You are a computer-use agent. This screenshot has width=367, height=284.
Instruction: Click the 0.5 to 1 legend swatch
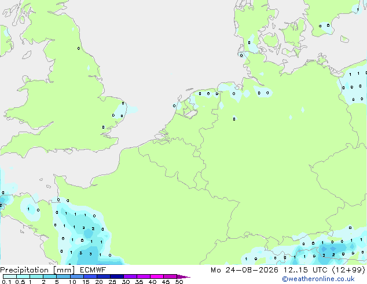click(x=23, y=276)
